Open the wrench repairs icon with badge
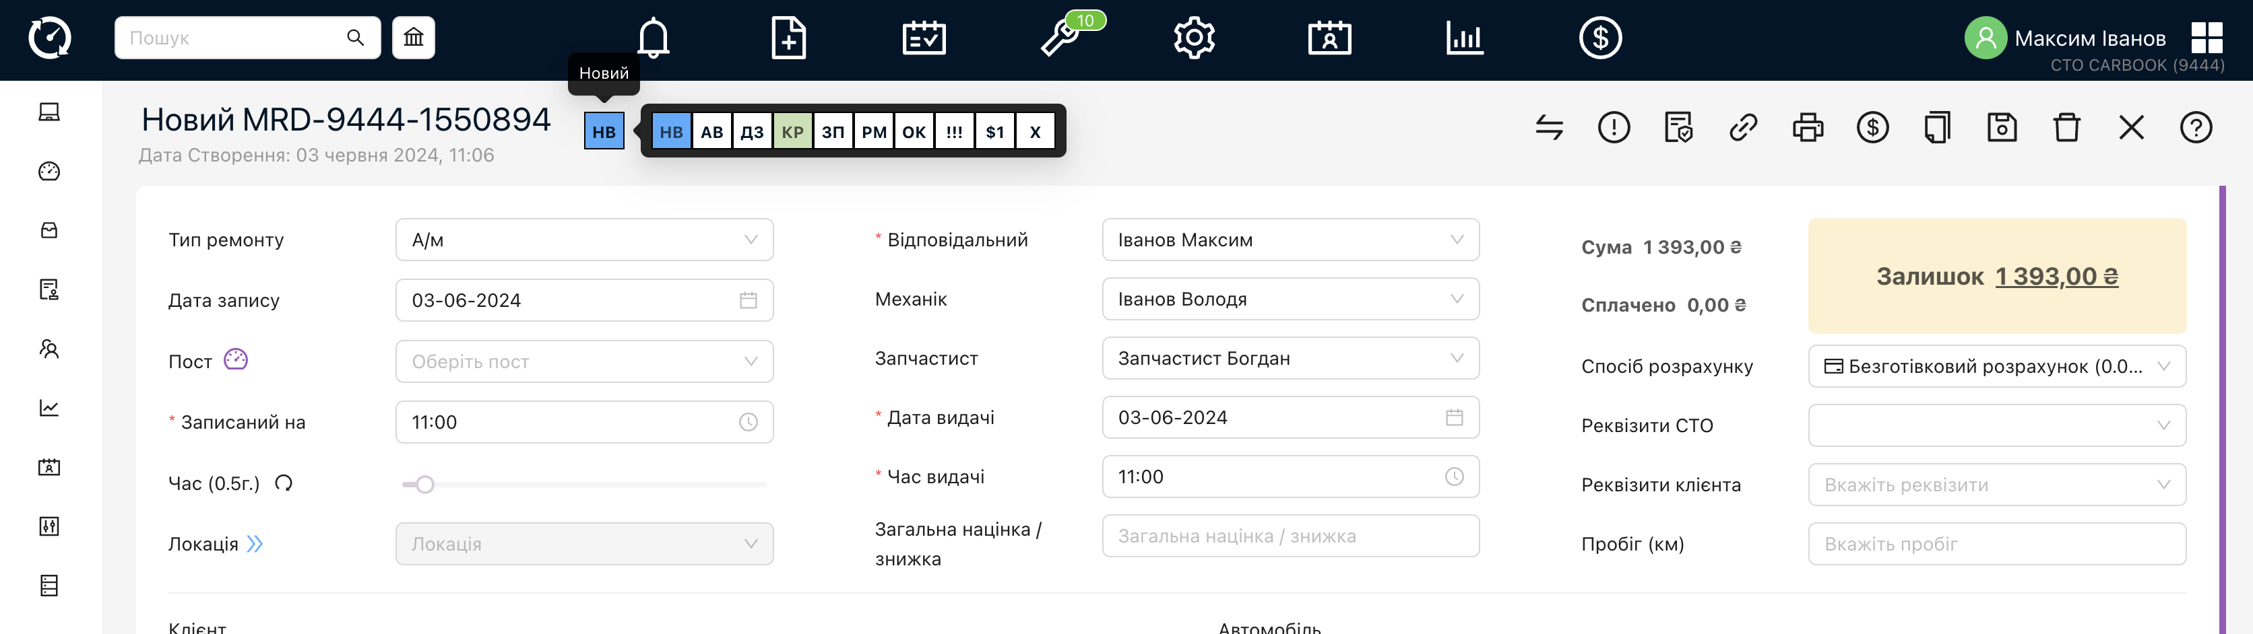Viewport: 2253px width, 634px height. [1060, 38]
